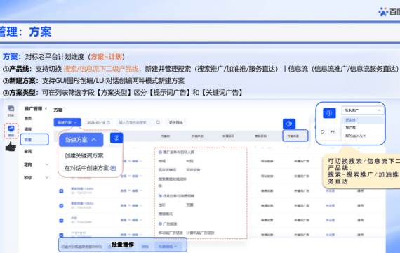
Task: Click 预算 in the settings popup
Action: pos(189,205)
